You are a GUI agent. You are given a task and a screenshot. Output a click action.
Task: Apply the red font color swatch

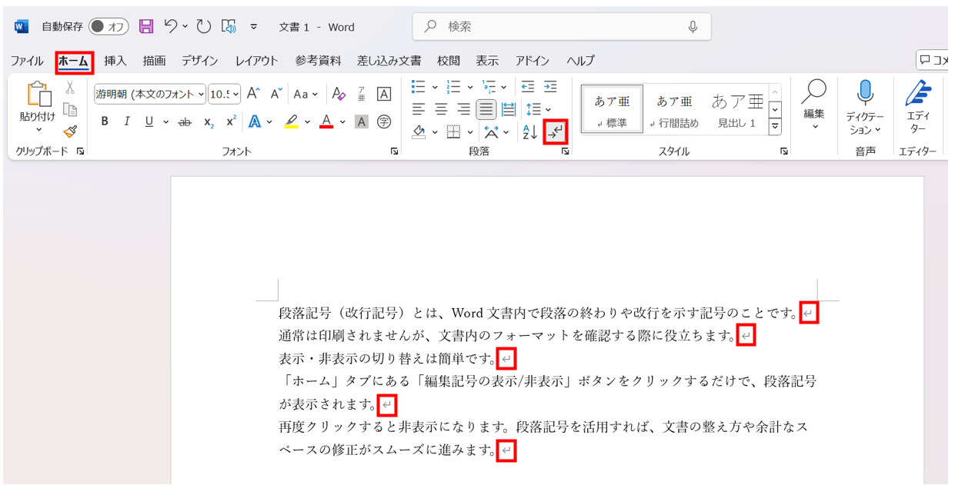coord(326,121)
